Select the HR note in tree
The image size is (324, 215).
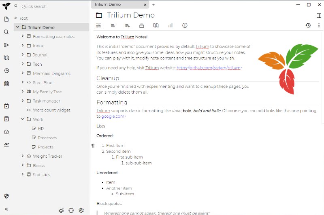[x=41, y=129]
